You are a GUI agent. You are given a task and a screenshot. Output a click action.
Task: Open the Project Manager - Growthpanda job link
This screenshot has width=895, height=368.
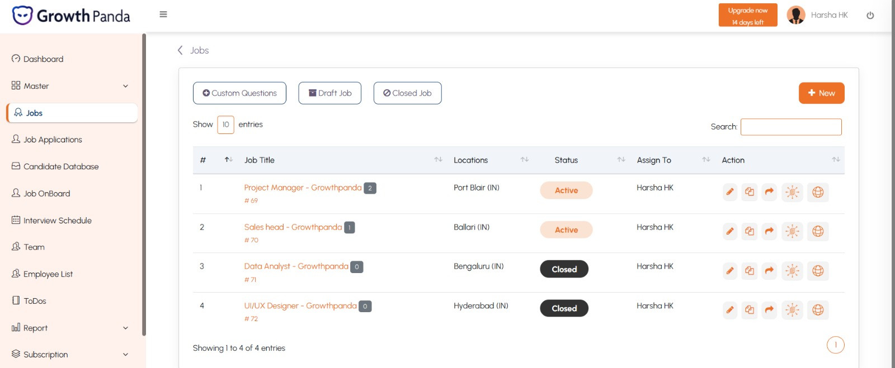[x=303, y=188]
